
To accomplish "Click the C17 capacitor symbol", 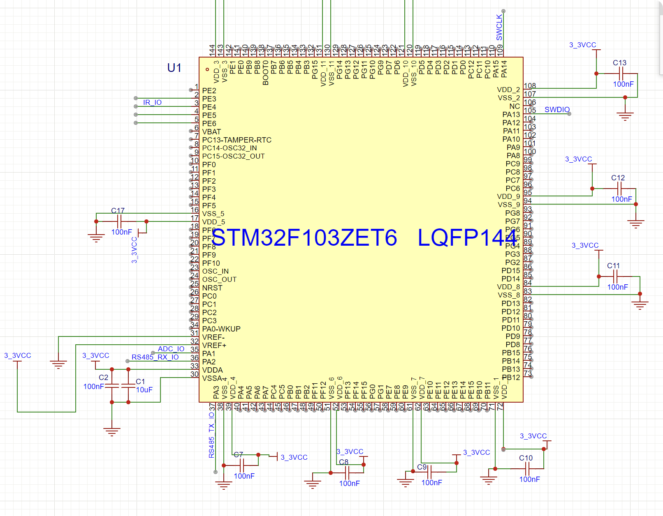I will (x=120, y=221).
